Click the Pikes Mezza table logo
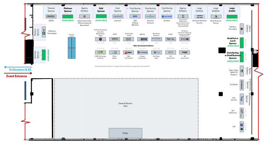 [114, 52]
